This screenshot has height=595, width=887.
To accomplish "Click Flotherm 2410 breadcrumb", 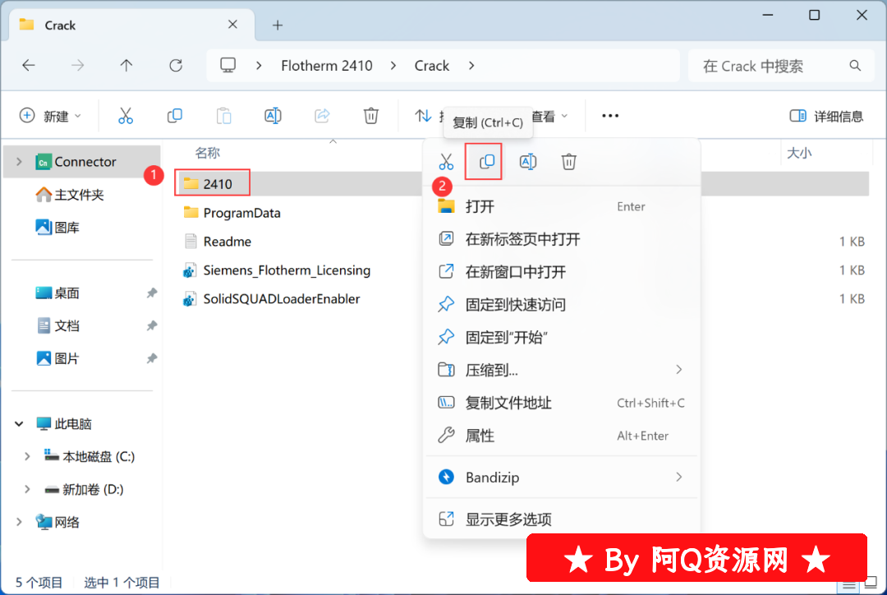I will pyautogui.click(x=326, y=66).
